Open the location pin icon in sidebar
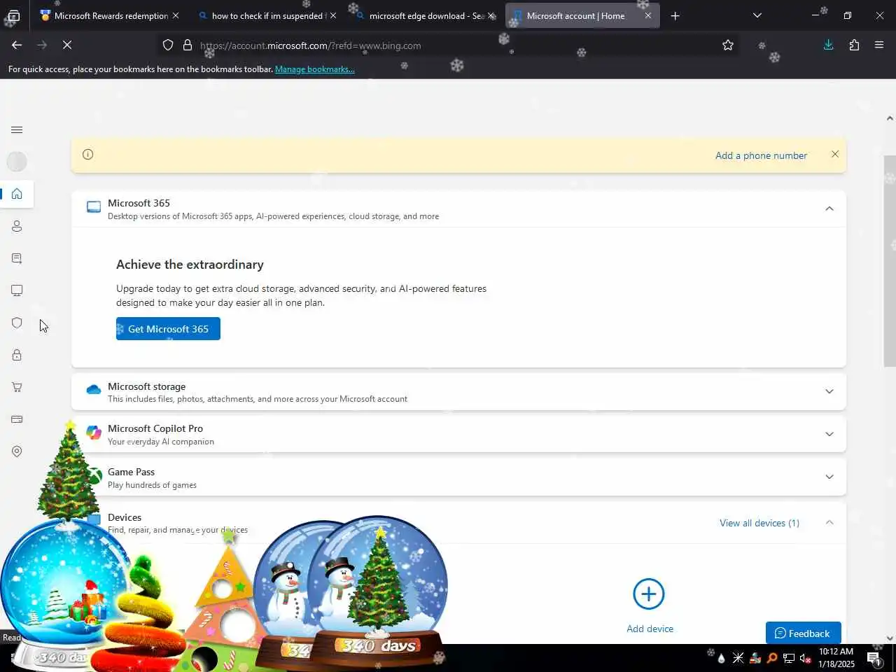 [x=17, y=451]
